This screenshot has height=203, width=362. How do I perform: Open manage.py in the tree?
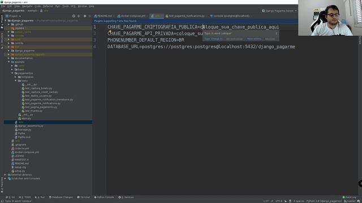(24, 130)
